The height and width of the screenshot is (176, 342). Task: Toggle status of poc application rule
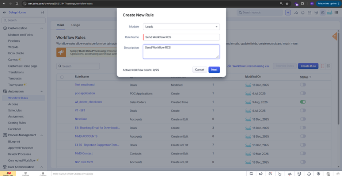303,93
